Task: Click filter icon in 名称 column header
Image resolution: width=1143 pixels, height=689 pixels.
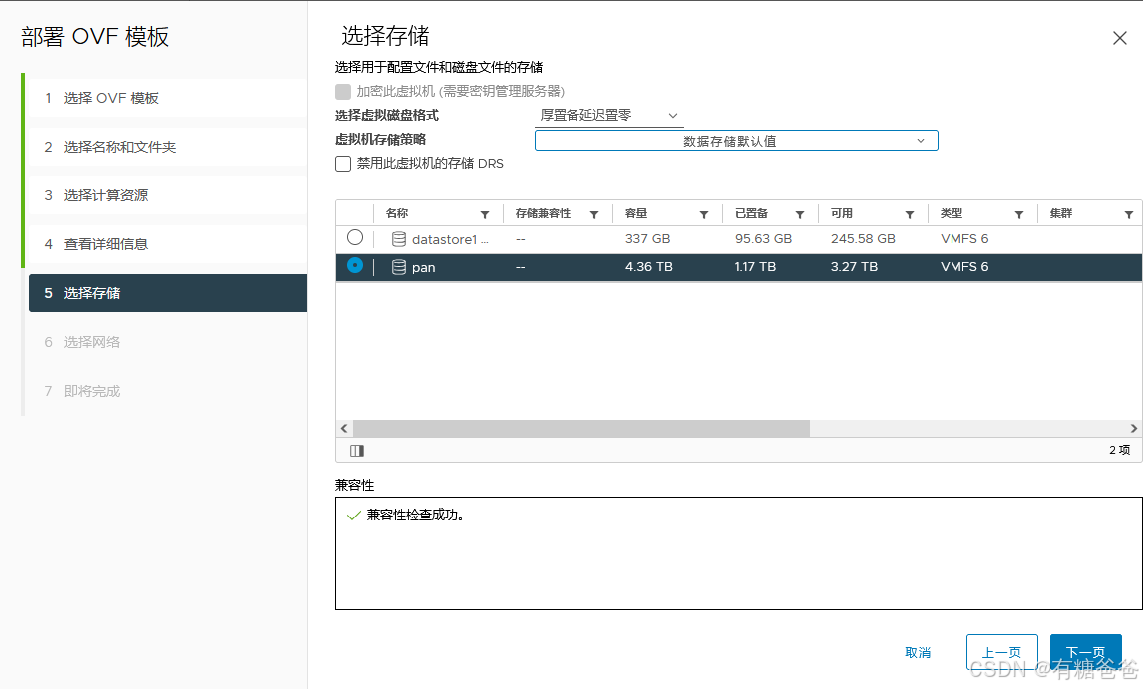Action: [485, 214]
